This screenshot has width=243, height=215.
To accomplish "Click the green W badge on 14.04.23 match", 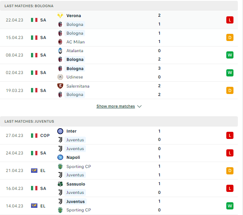I will (229, 206).
